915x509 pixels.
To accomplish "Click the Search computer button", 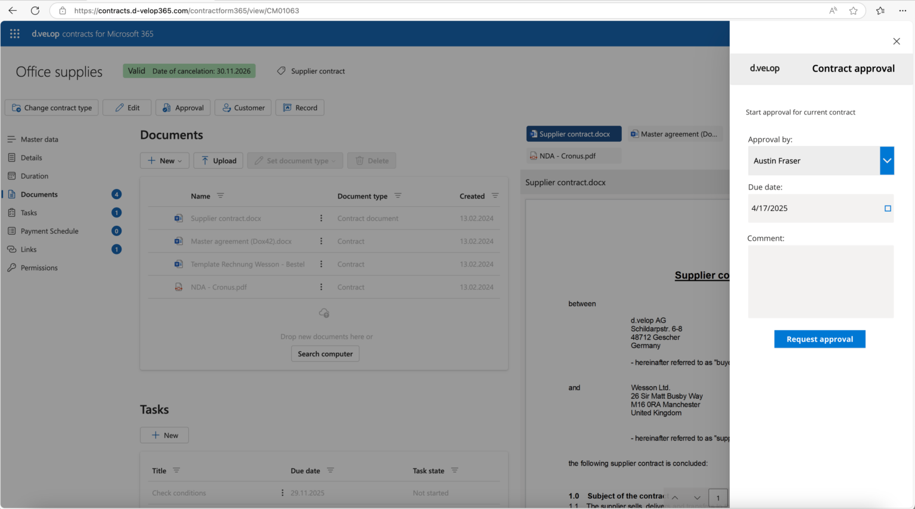I will (x=325, y=353).
